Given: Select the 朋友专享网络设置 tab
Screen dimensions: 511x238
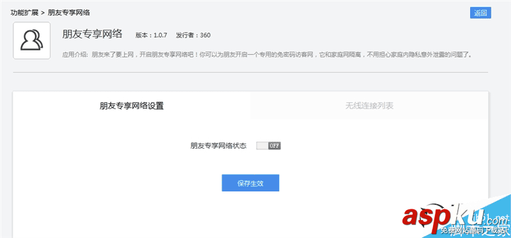Looking at the screenshot, I should tap(132, 106).
